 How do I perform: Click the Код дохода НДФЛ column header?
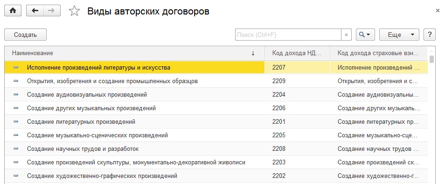(x=297, y=53)
